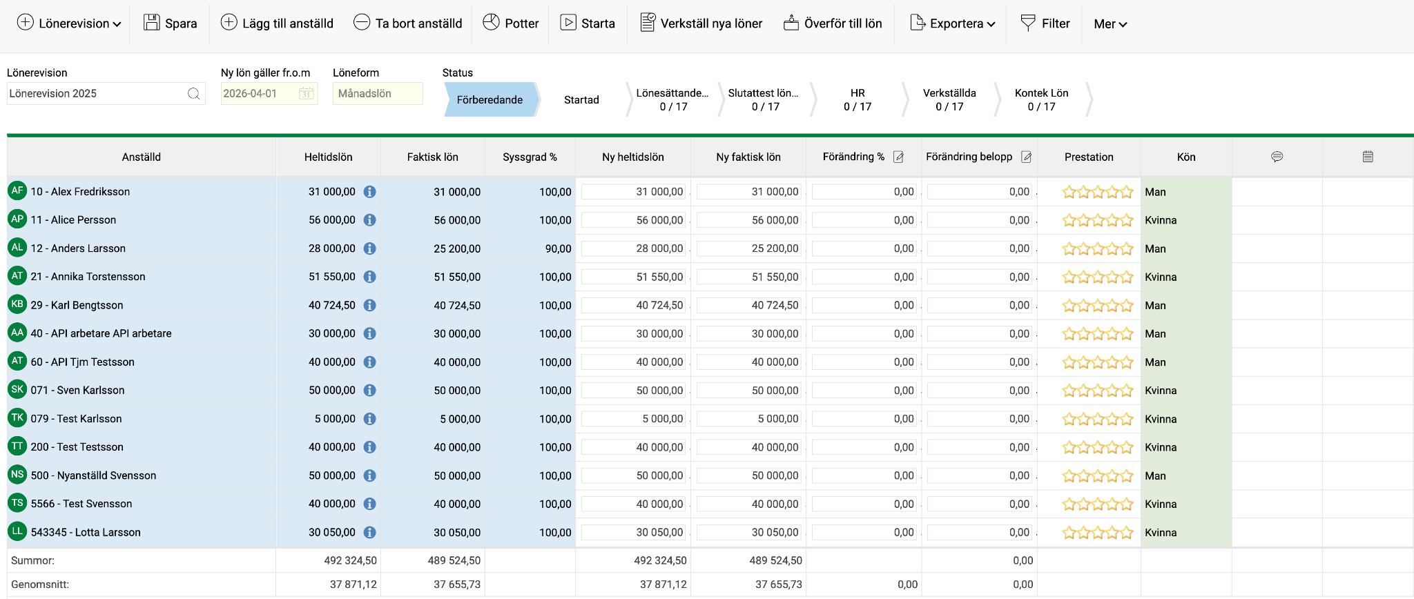Set Alice Persson's Prestation to five stars

(1126, 220)
